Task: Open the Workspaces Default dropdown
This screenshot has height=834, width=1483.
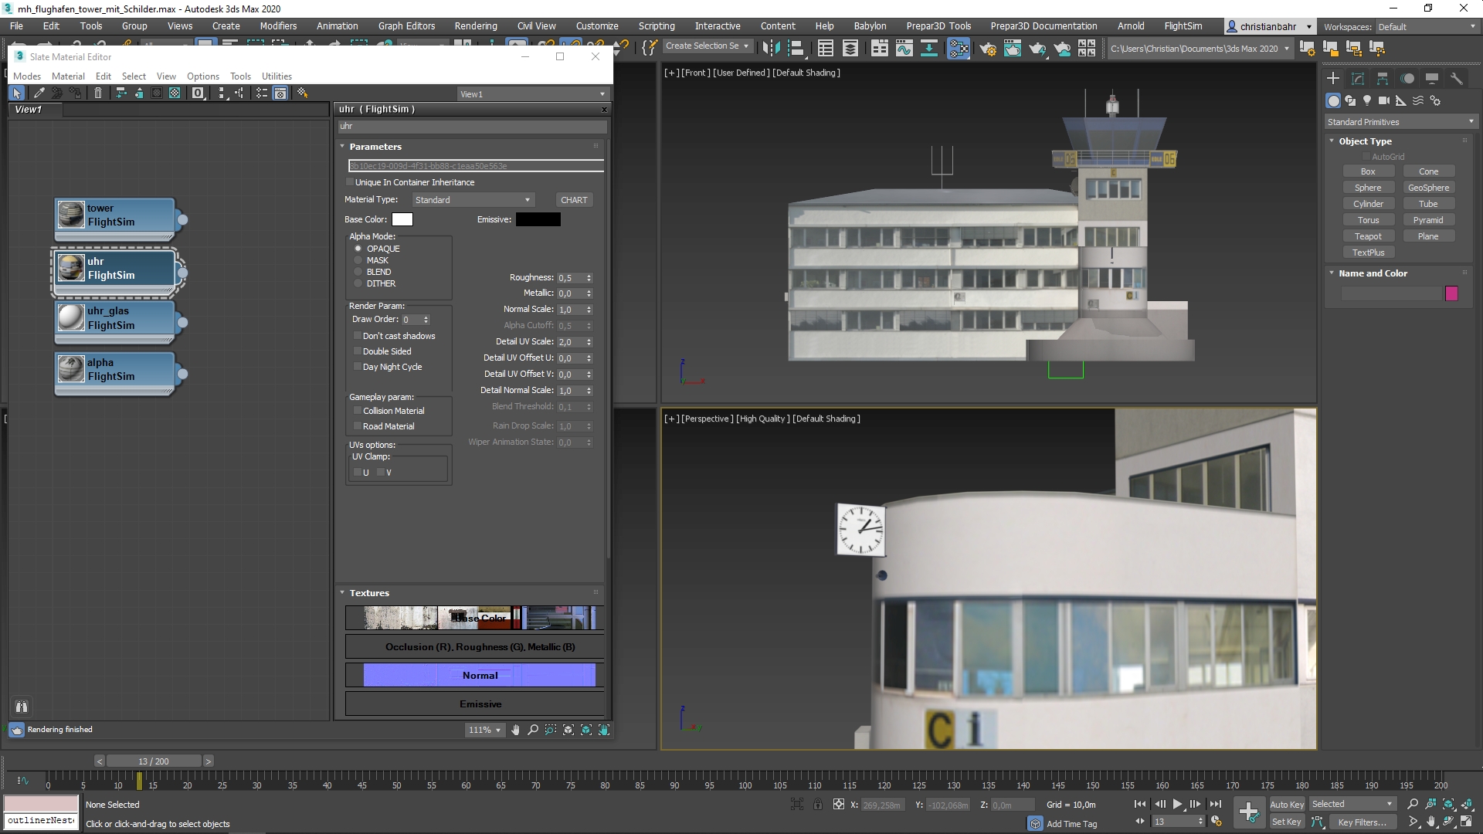Action: 1427,27
